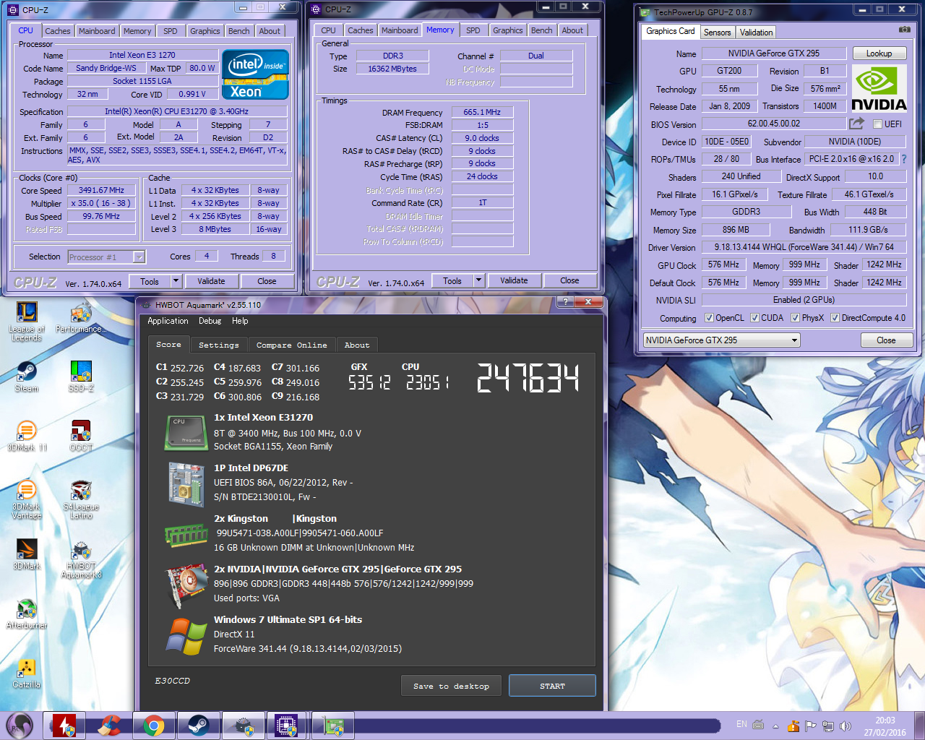Launch OCCT from the desktop
925x740 pixels.
81,436
